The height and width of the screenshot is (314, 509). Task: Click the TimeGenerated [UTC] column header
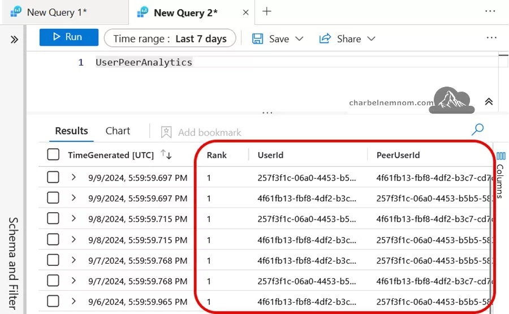click(111, 155)
